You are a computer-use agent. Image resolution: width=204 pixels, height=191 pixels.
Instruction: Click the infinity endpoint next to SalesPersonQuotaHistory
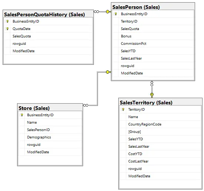coord(96,12)
